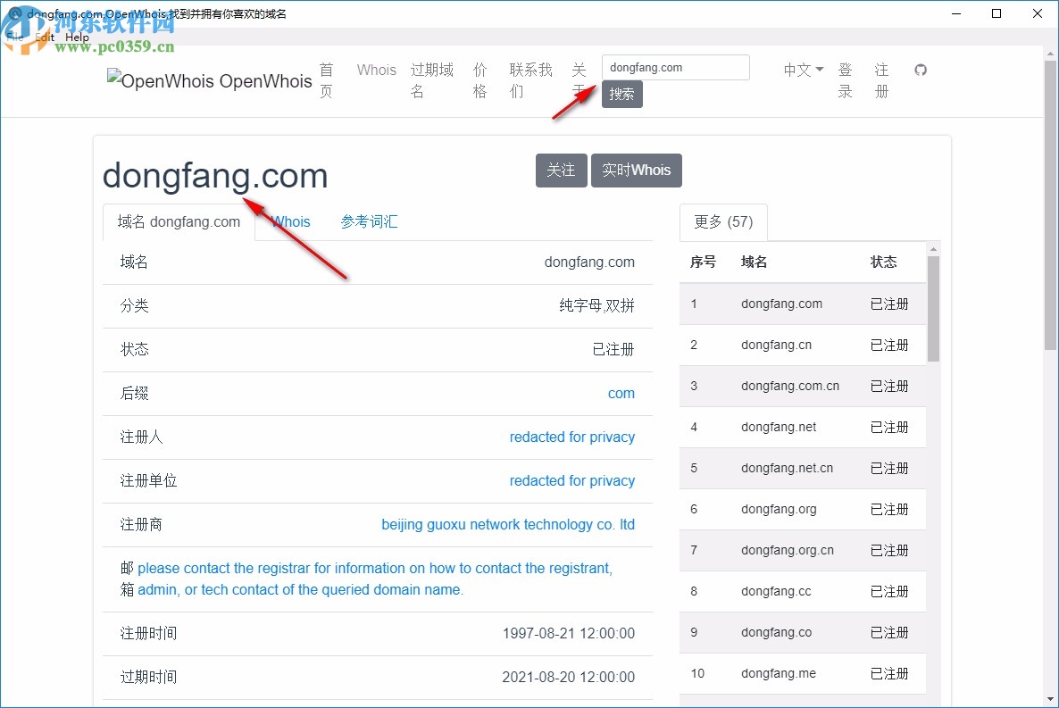This screenshot has width=1059, height=708.
Task: Open the 中文 language dropdown
Action: [x=803, y=70]
